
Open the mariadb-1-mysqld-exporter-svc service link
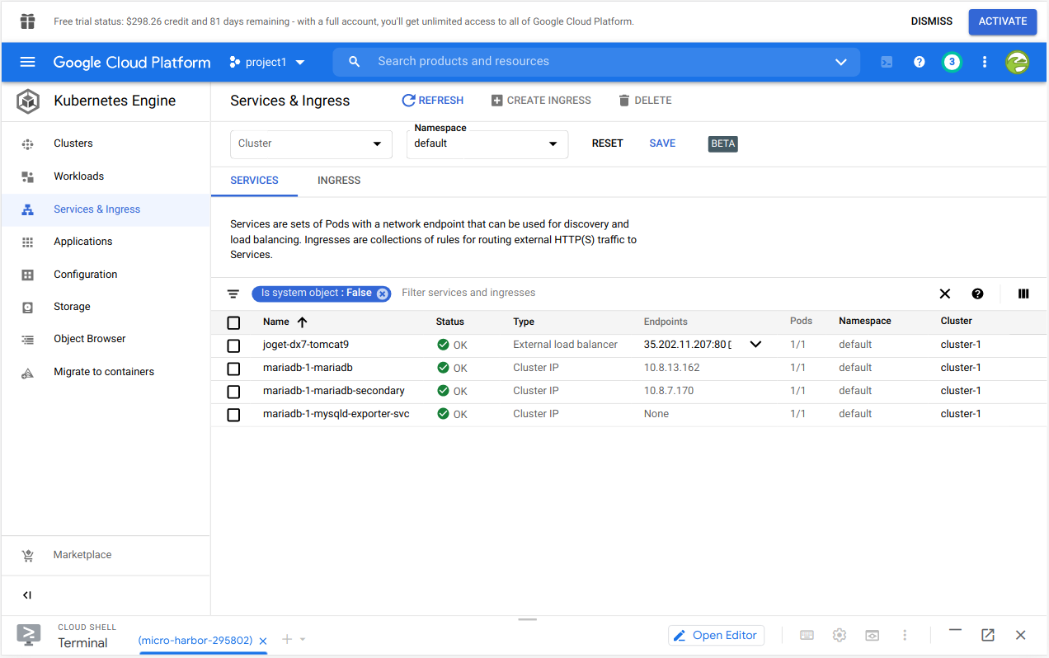(336, 414)
